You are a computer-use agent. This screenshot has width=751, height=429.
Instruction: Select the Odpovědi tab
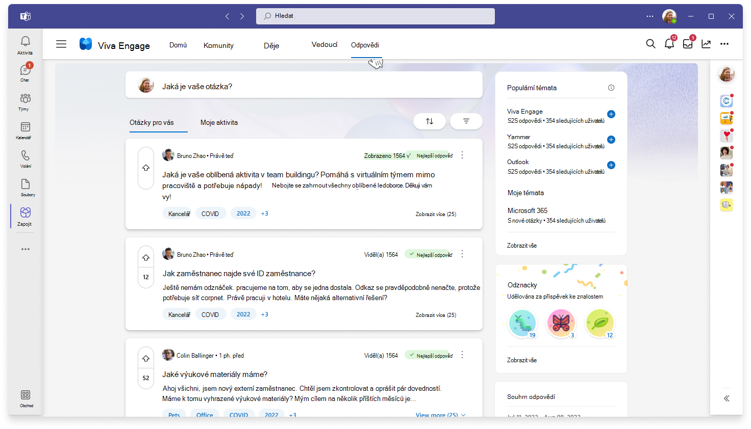click(x=365, y=45)
